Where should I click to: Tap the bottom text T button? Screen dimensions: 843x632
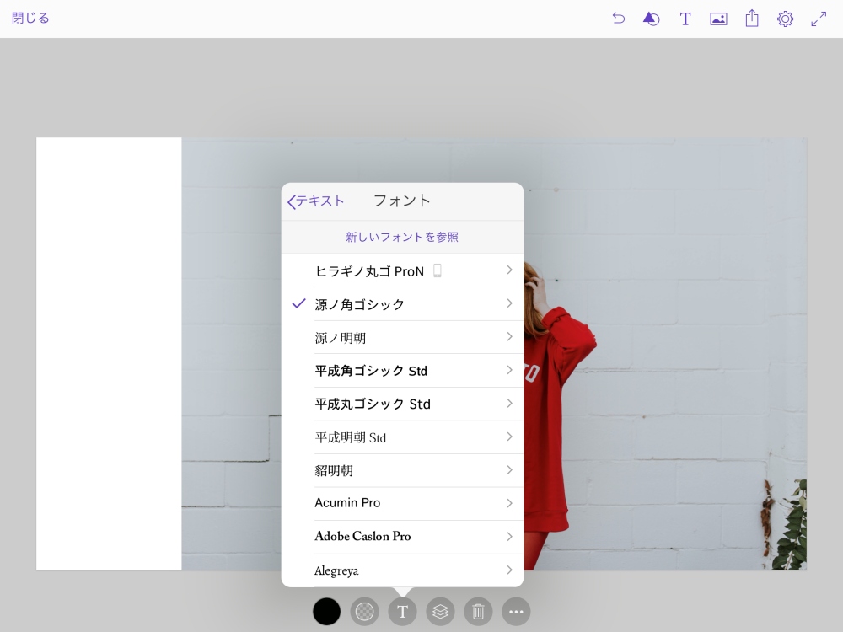coord(402,612)
